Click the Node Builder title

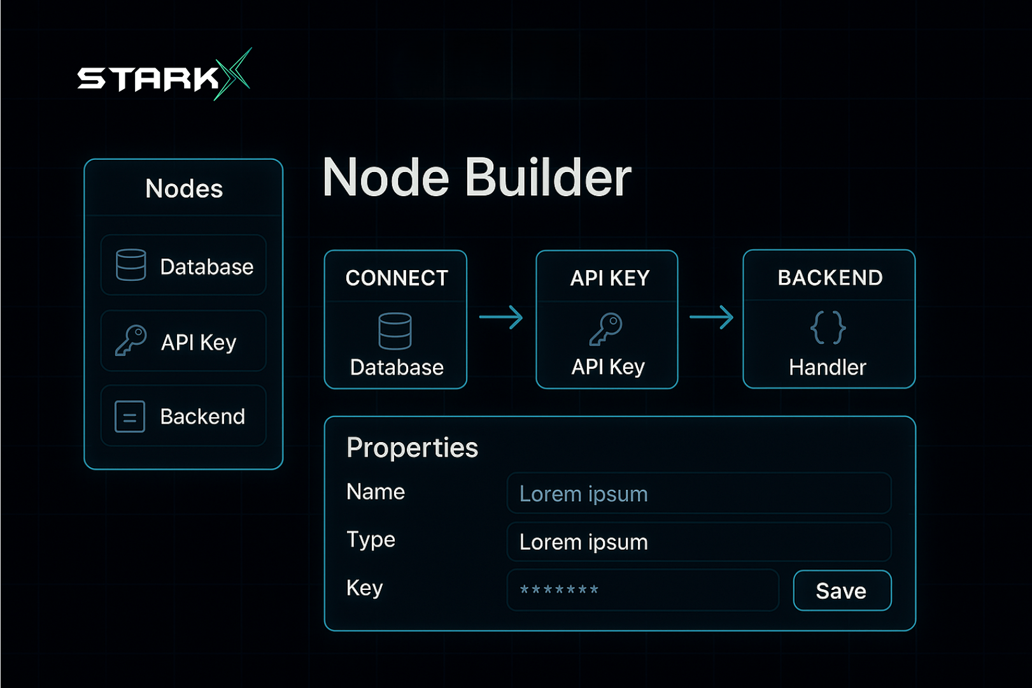[x=477, y=177]
